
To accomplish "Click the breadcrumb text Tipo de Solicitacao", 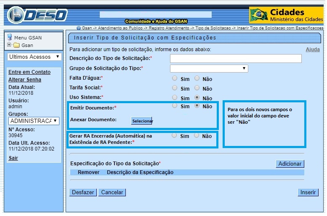I will pos(213,28).
